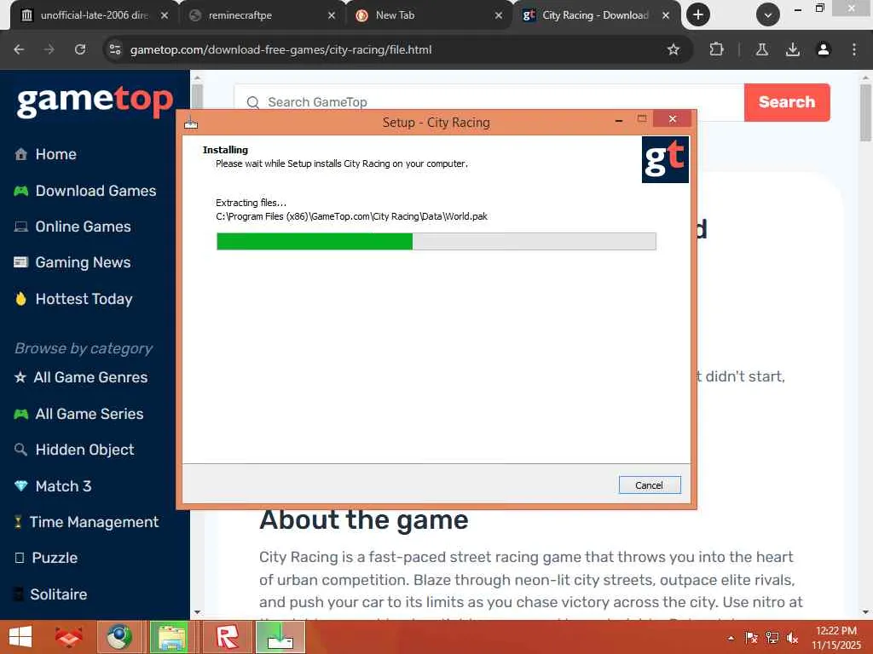Click the diamond icon beside Match 3
873x654 pixels.
click(21, 485)
